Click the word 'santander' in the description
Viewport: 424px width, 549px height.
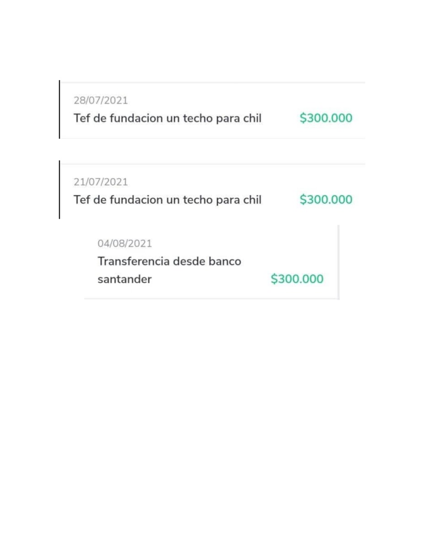124,279
